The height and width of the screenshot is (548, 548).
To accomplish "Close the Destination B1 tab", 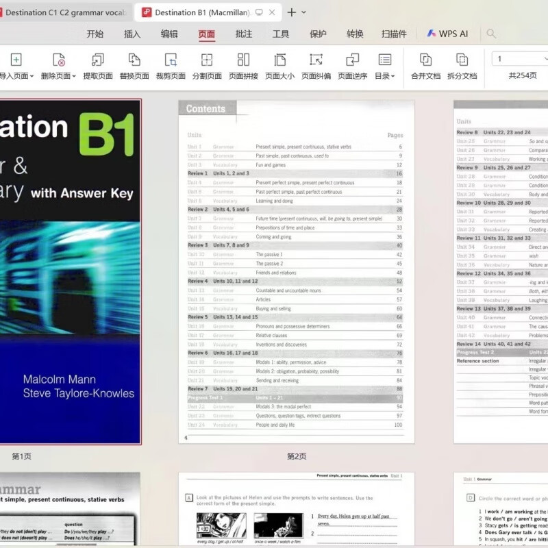I will click(272, 12).
